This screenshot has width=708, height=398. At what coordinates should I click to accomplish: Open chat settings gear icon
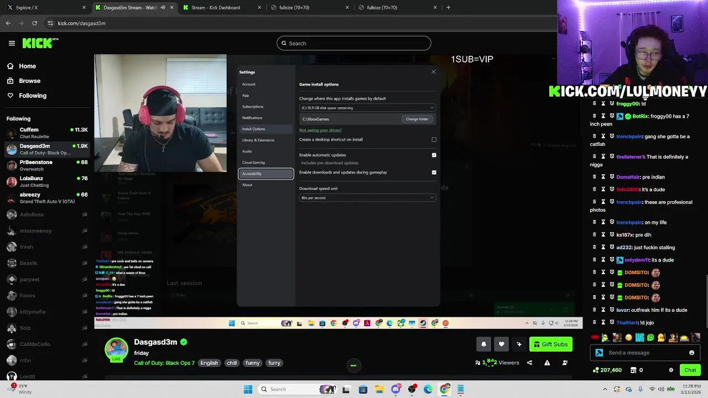pyautogui.click(x=671, y=370)
